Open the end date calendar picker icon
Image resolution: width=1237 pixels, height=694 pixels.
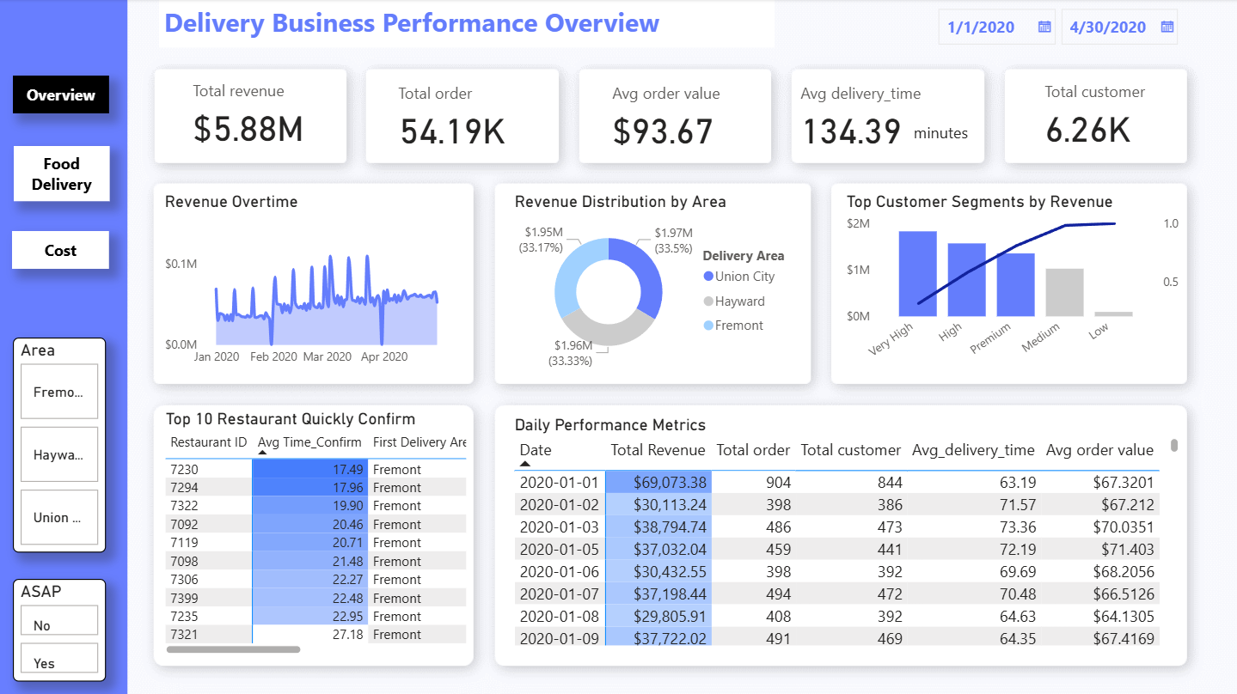(x=1167, y=27)
